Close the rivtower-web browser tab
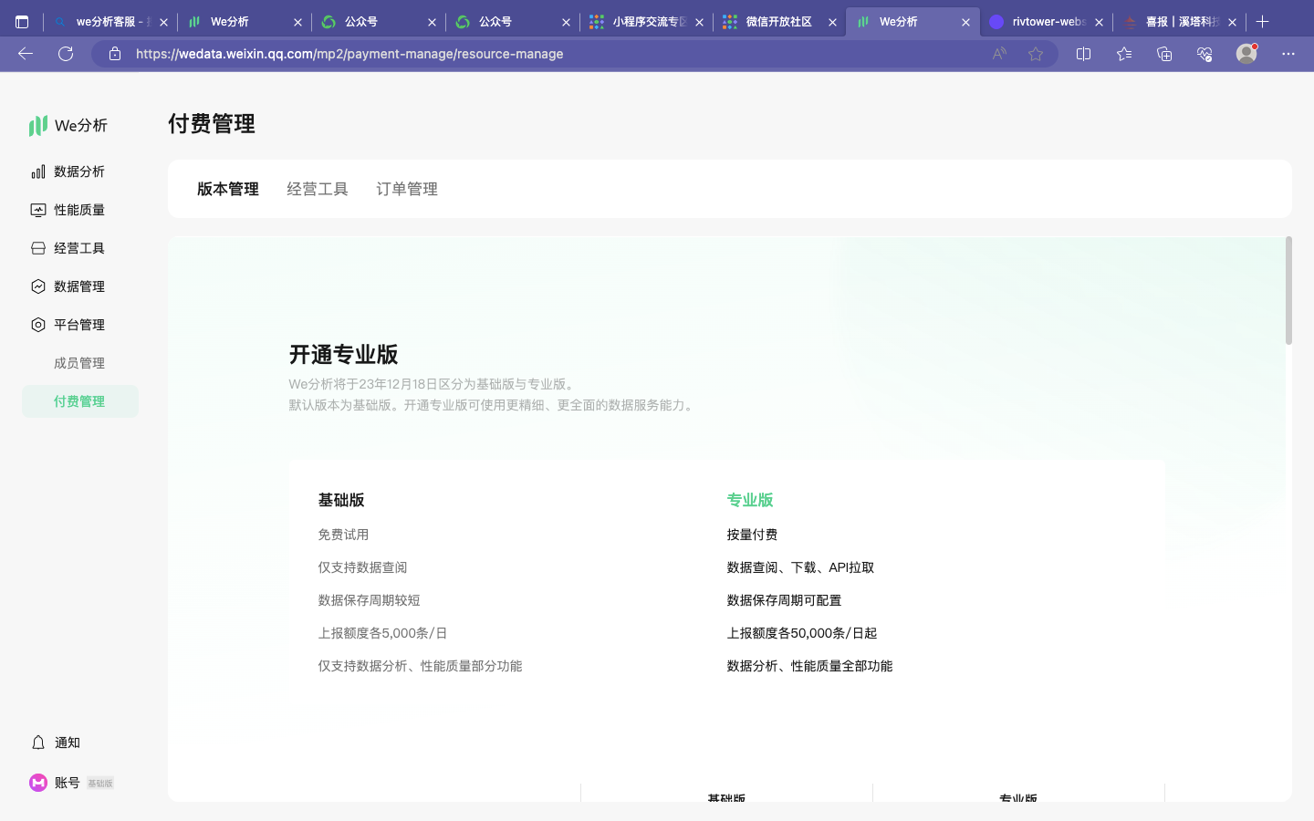The height and width of the screenshot is (821, 1314). click(1099, 22)
